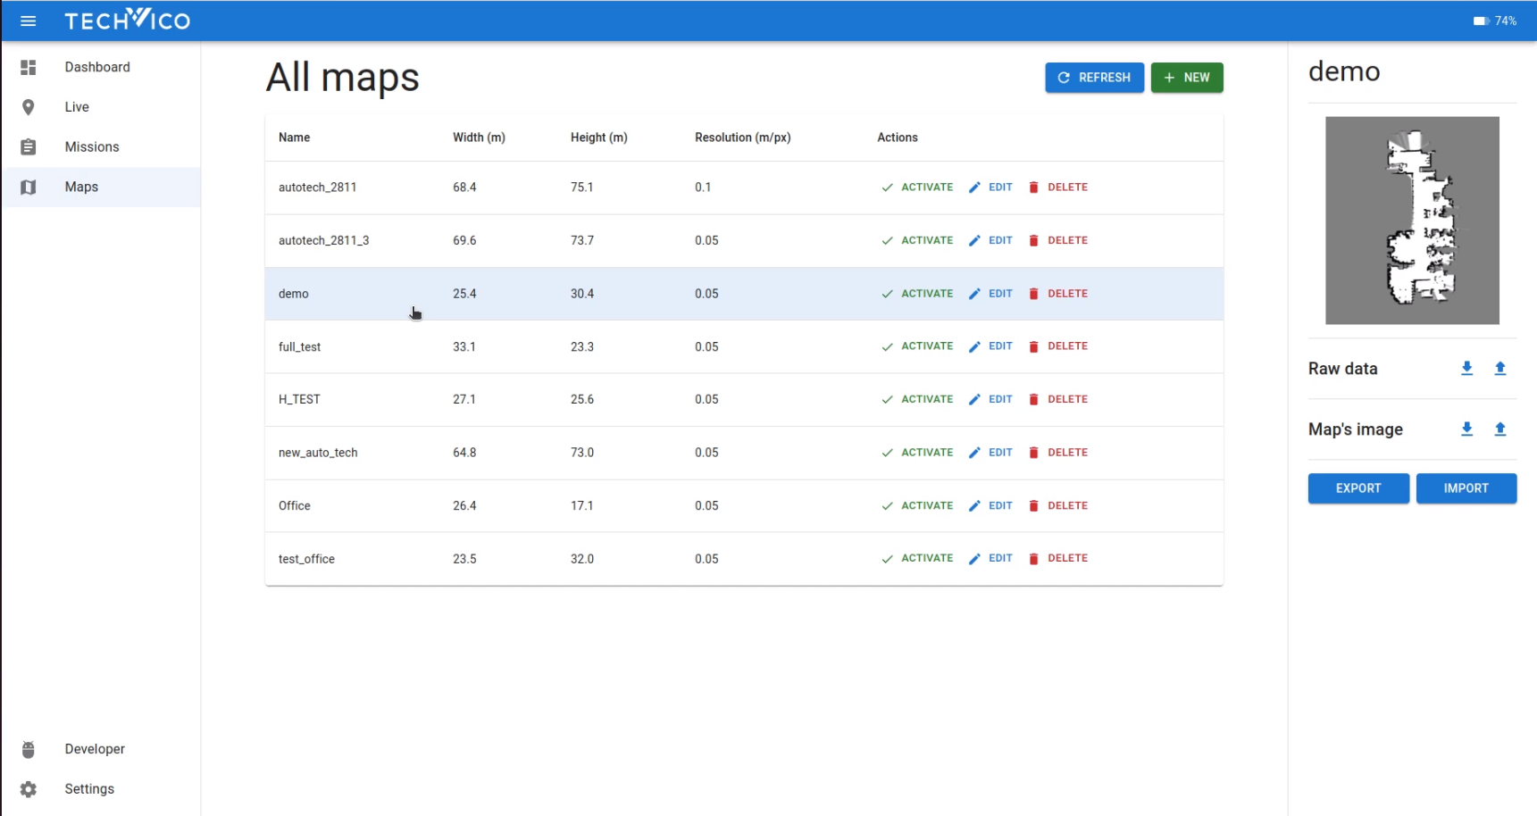Select the autotech_2811_3 row name

click(x=323, y=240)
